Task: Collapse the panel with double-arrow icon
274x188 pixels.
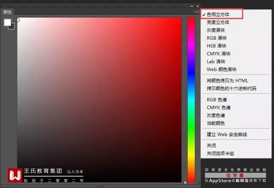Action: [x=192, y=6]
